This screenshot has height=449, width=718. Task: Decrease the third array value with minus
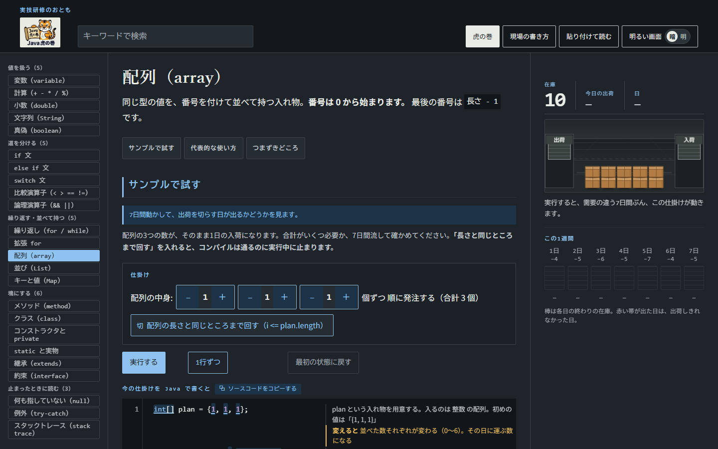point(312,297)
